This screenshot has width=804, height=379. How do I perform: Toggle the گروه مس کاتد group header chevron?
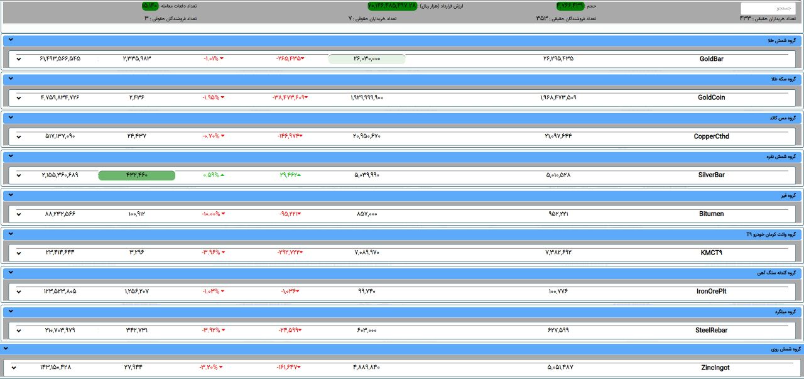point(11,118)
